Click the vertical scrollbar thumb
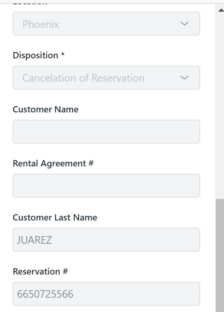This screenshot has width=224, height=312. [x=220, y=255]
